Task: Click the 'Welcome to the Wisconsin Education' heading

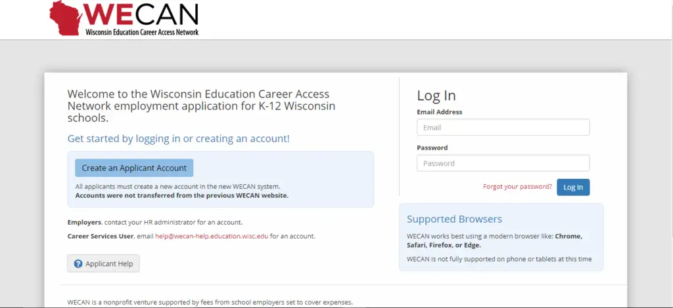Action: pyautogui.click(x=201, y=106)
